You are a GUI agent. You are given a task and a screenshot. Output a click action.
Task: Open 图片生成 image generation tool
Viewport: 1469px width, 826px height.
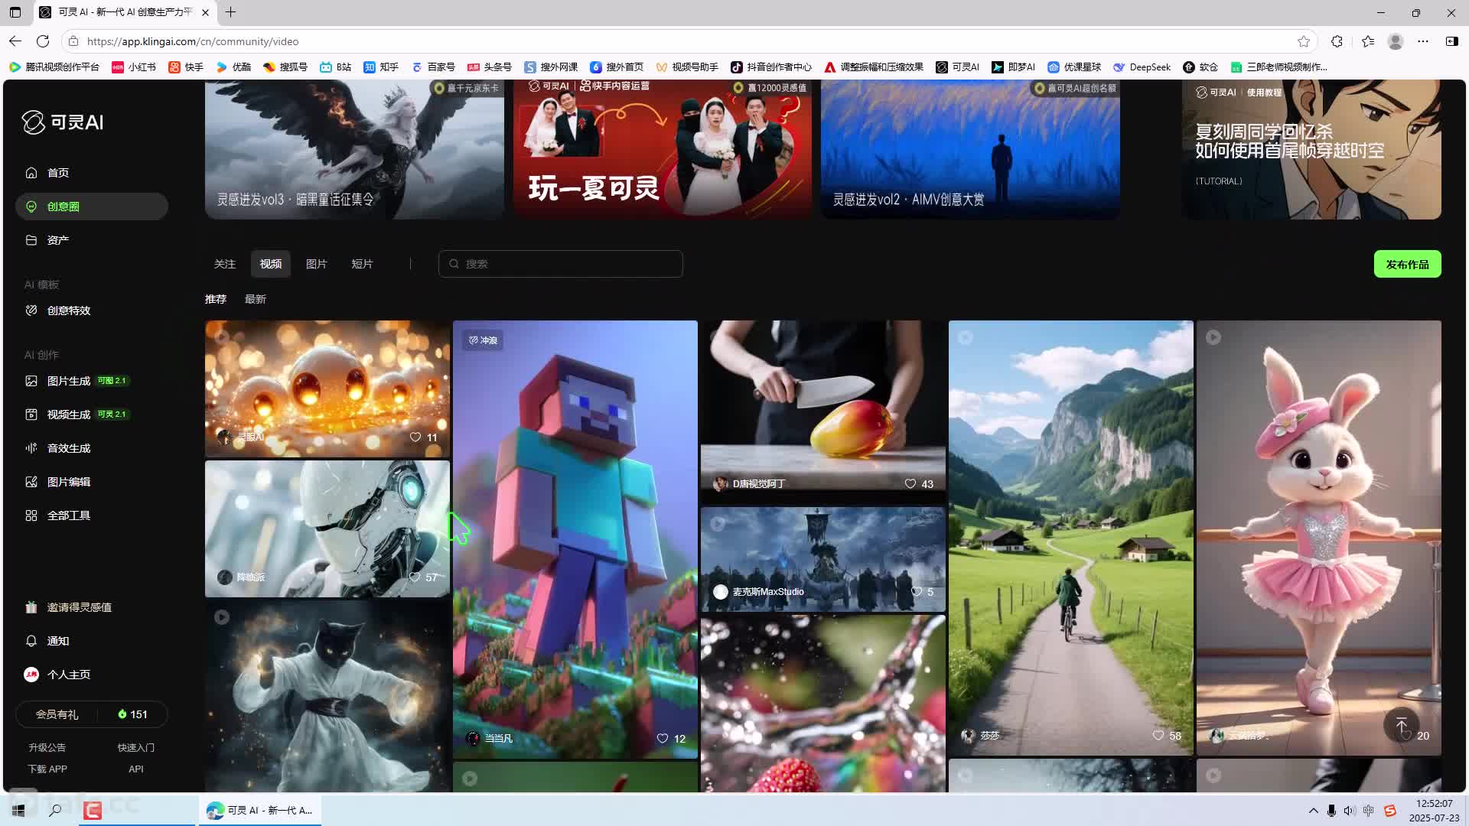coord(68,381)
